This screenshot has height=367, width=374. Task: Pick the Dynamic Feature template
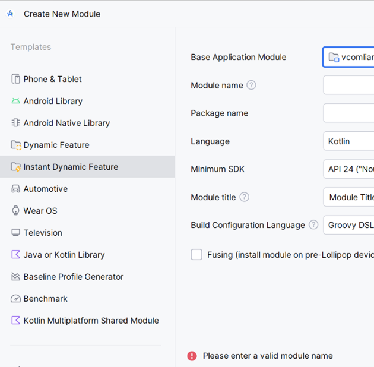coord(87,145)
